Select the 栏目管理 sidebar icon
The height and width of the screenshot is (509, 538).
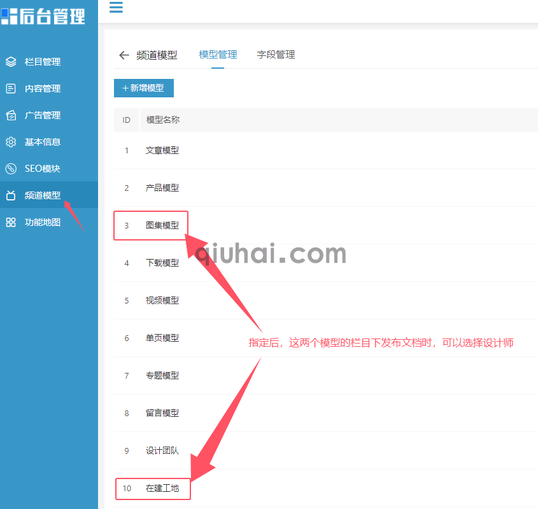point(11,62)
